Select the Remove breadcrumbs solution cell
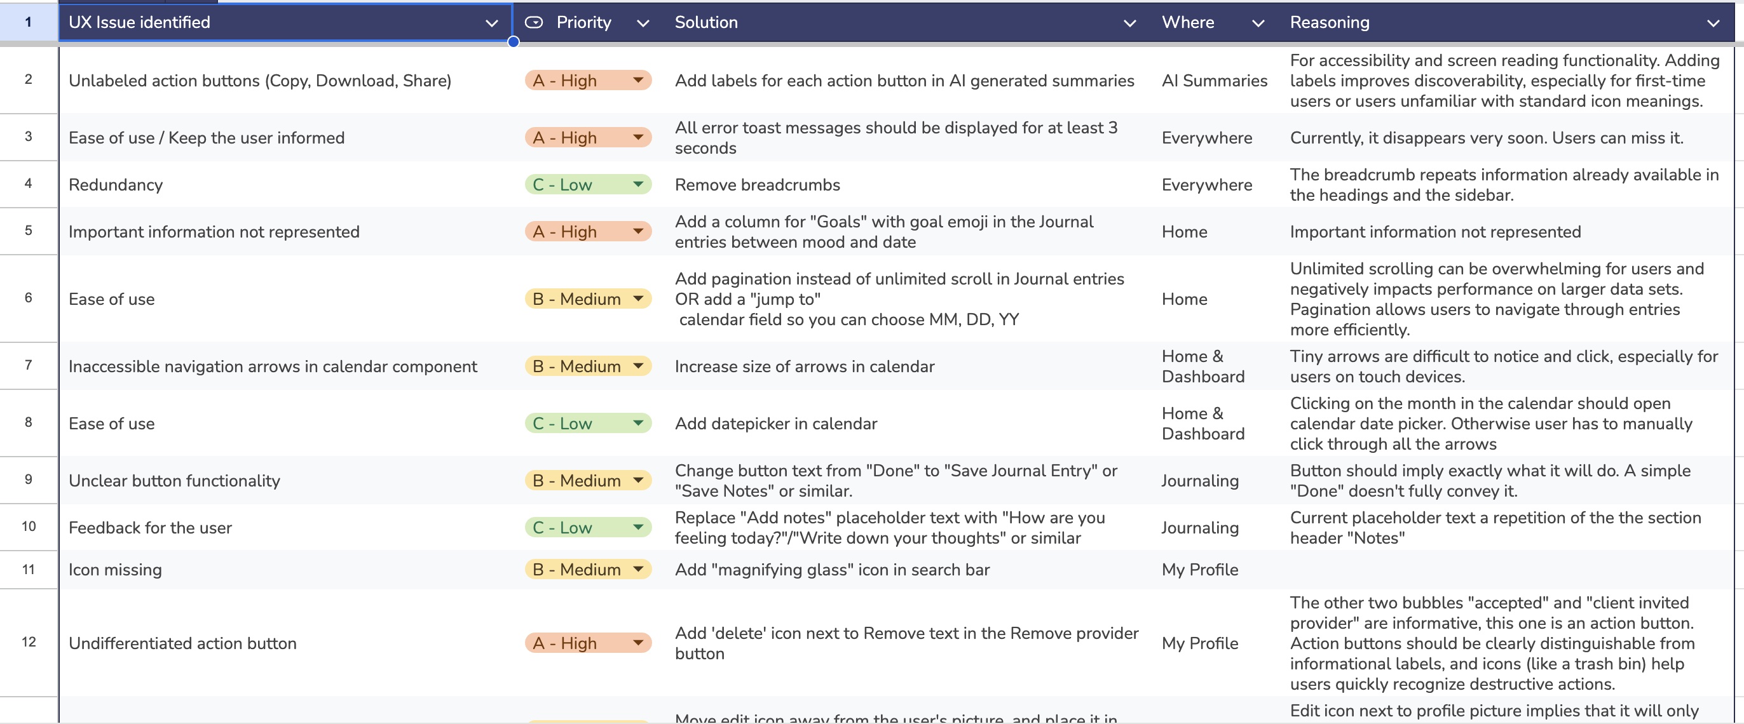This screenshot has width=1744, height=724. [757, 185]
